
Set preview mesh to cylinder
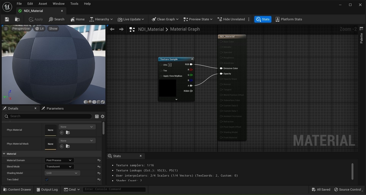point(86,102)
